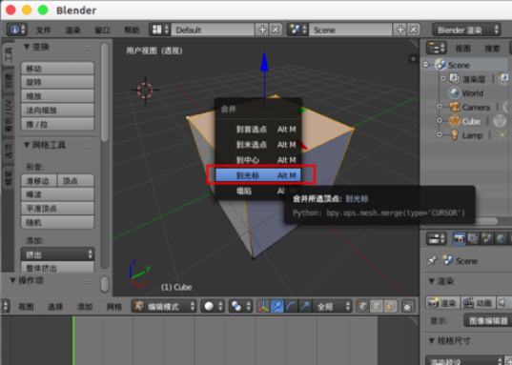Viewport: 512px width, 365px height.
Task: Click the 平滑顶点 button
Action: tap(57, 209)
